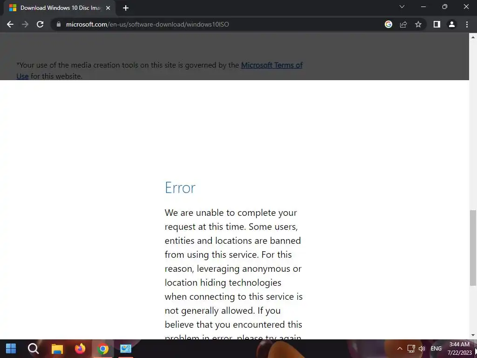This screenshot has width=477, height=358.
Task: Open the Google icon in address bar
Action: (x=388, y=24)
